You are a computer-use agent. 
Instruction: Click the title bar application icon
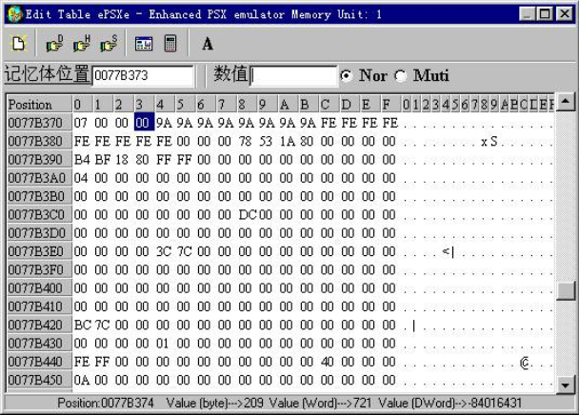(15, 15)
